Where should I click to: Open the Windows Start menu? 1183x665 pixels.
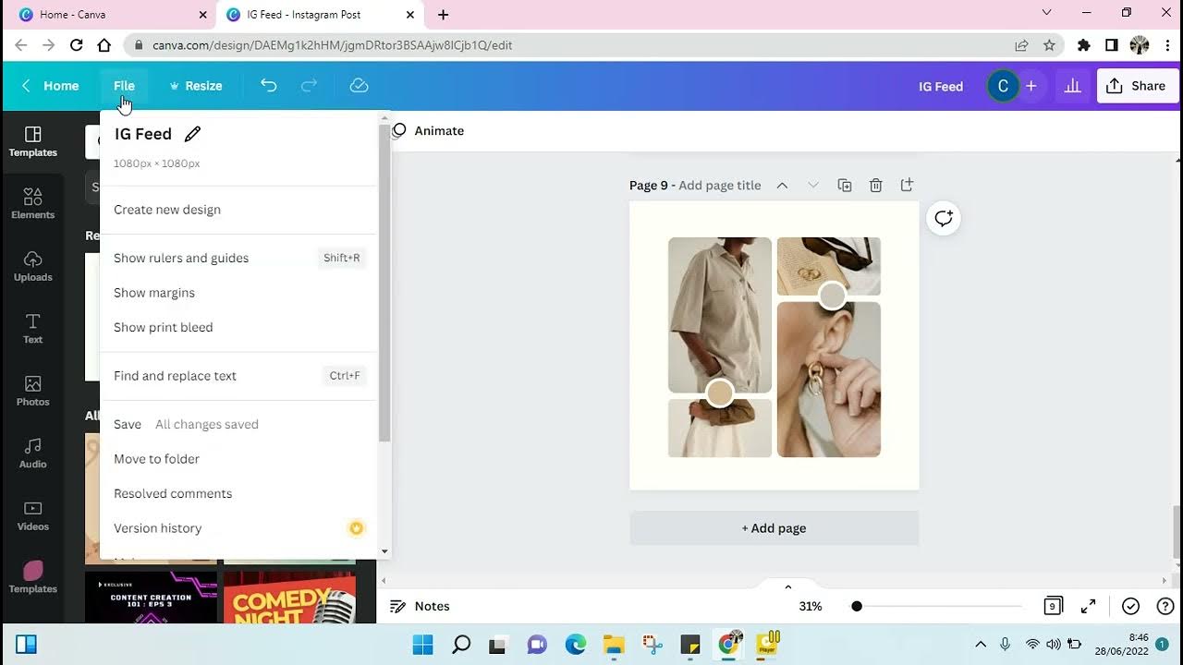click(x=422, y=644)
